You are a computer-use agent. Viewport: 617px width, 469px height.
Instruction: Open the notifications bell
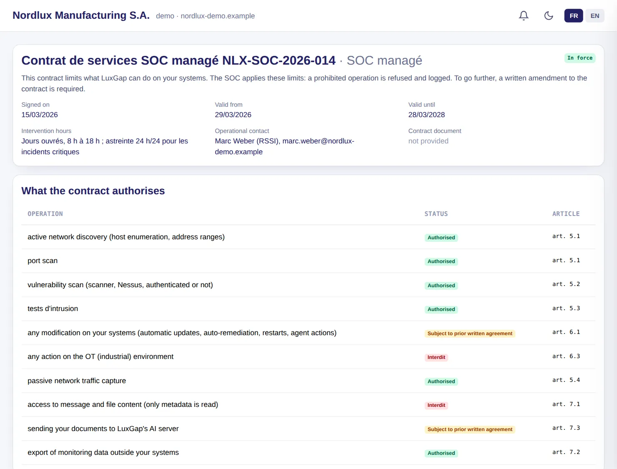[524, 16]
